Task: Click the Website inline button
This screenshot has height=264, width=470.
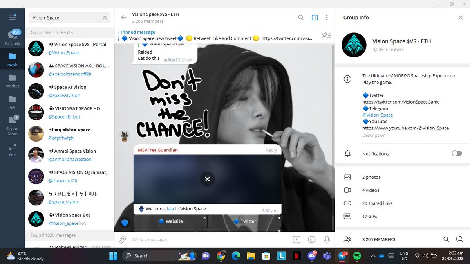Action: (x=170, y=221)
